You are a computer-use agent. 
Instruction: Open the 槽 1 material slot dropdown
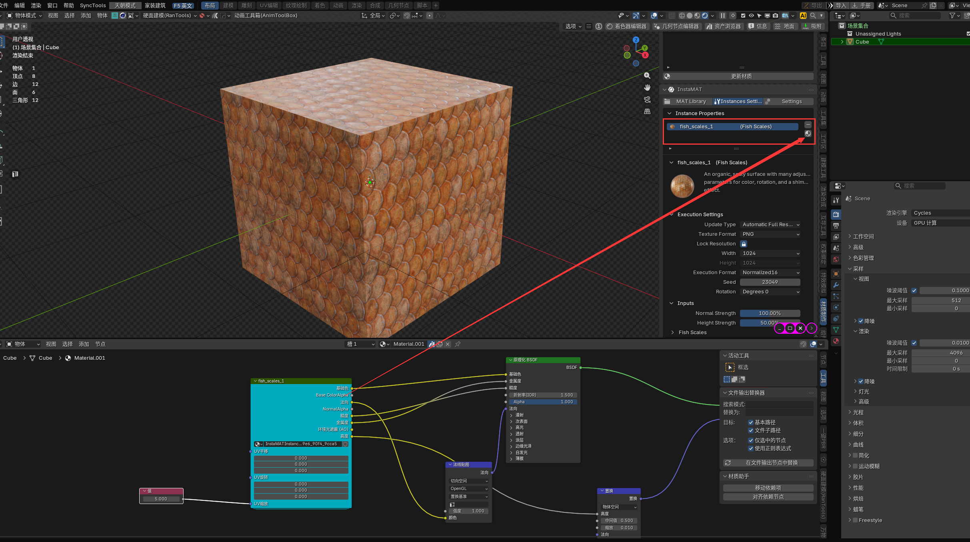(x=360, y=344)
